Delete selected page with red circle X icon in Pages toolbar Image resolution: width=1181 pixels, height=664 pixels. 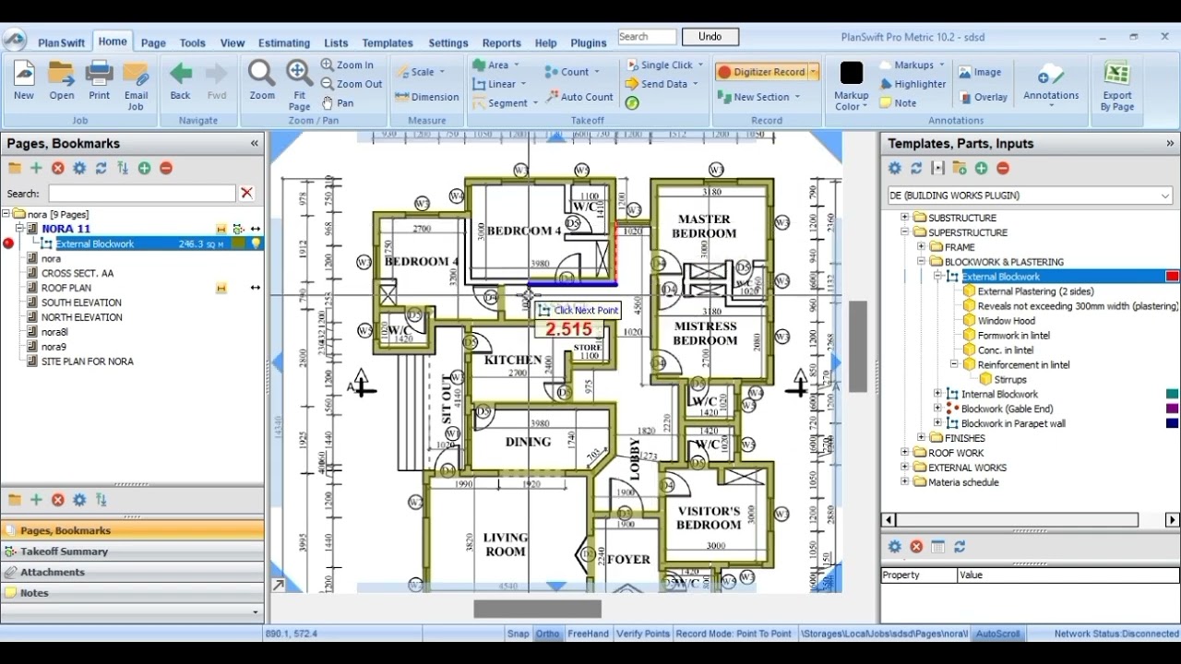pos(58,168)
